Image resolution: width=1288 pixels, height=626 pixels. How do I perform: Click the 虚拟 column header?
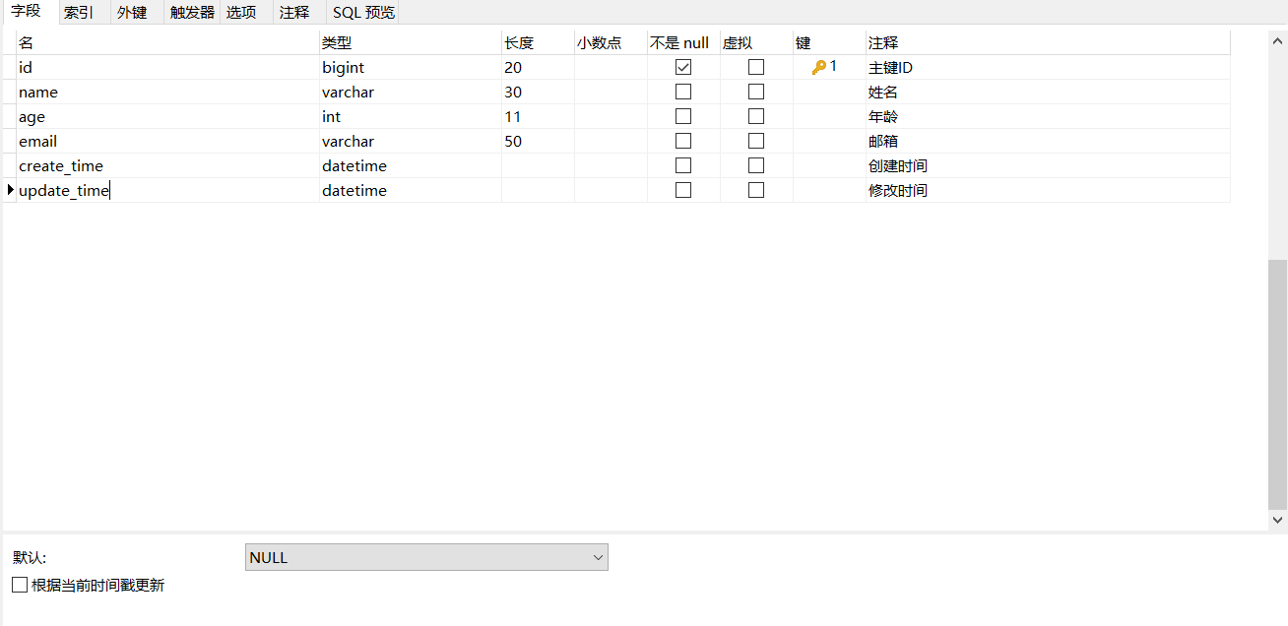757,42
